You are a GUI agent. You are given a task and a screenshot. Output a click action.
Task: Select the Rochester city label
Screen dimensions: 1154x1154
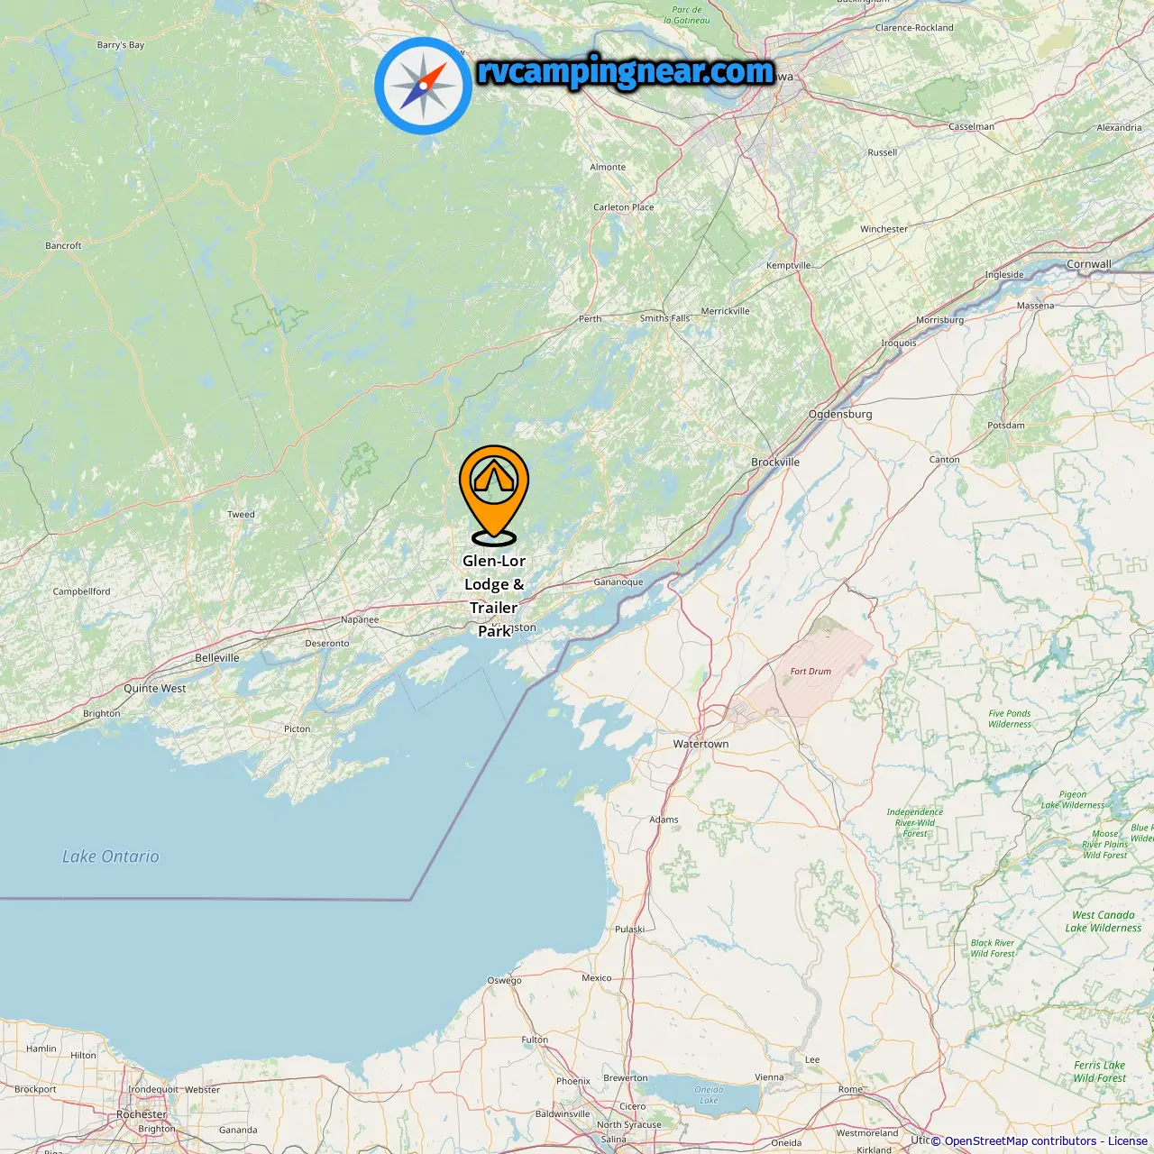(x=142, y=1114)
